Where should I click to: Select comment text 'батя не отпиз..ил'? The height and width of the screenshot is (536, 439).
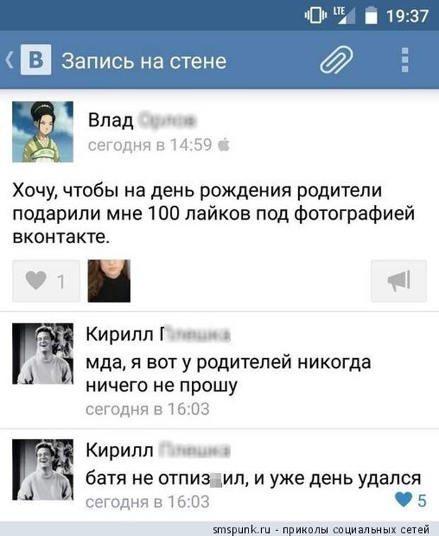[x=167, y=478]
